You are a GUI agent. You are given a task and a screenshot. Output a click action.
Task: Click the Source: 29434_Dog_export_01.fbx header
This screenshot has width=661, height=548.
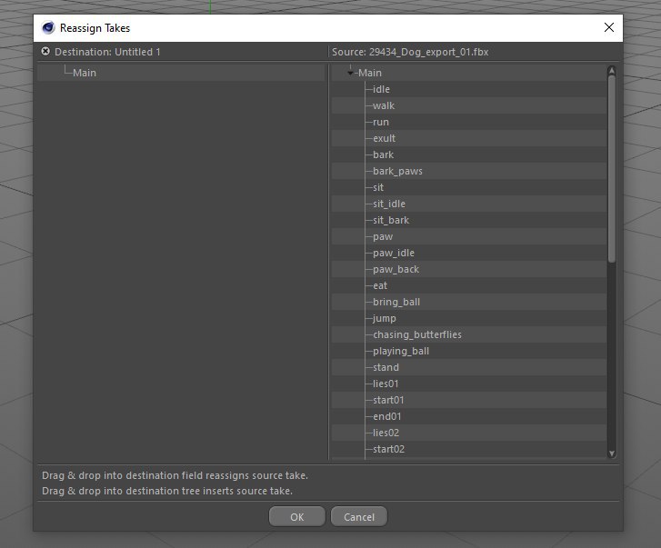tap(410, 52)
